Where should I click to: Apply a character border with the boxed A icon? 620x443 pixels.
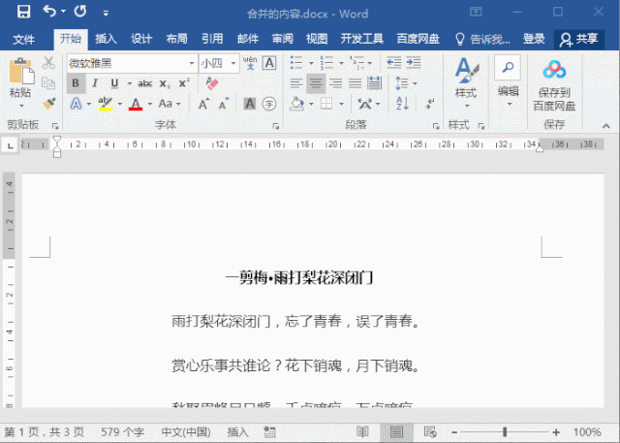coord(269,63)
